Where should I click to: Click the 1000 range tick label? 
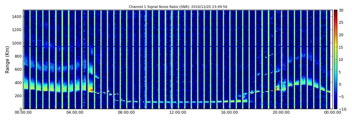pyautogui.click(x=17, y=43)
